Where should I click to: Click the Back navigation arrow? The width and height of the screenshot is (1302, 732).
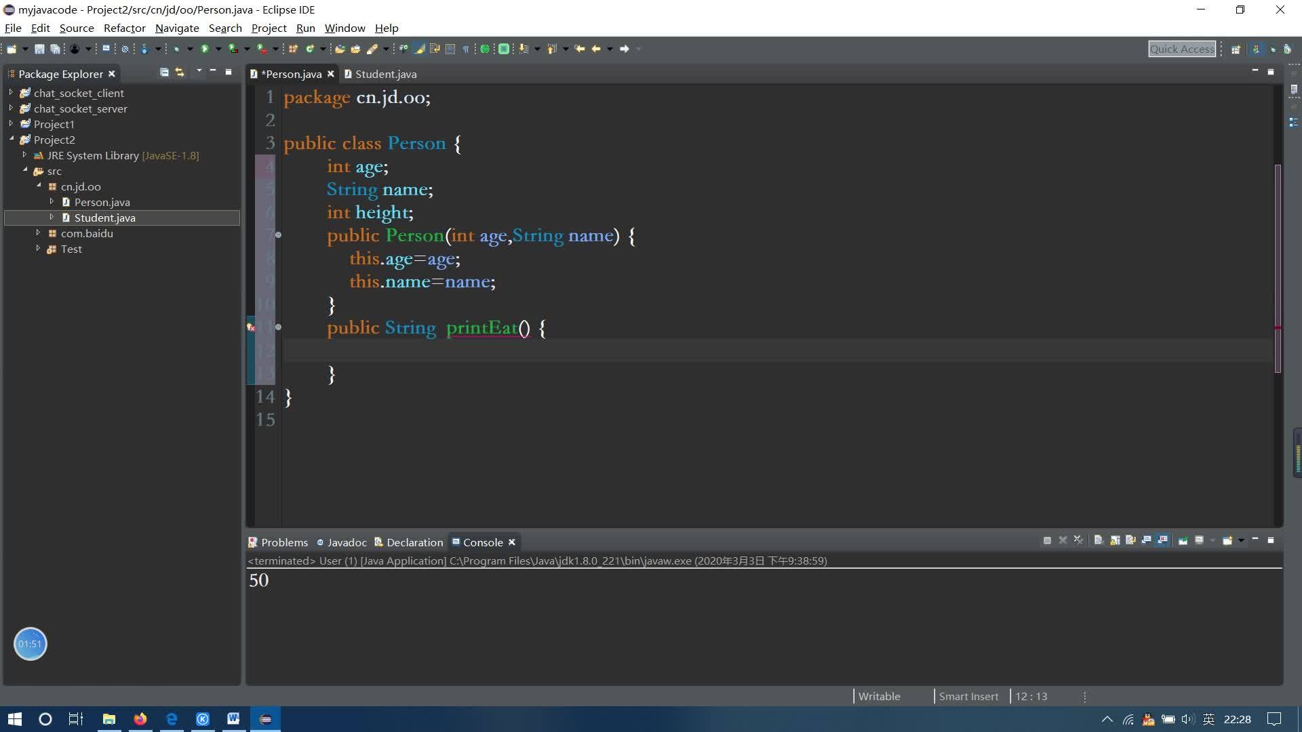pos(596,49)
